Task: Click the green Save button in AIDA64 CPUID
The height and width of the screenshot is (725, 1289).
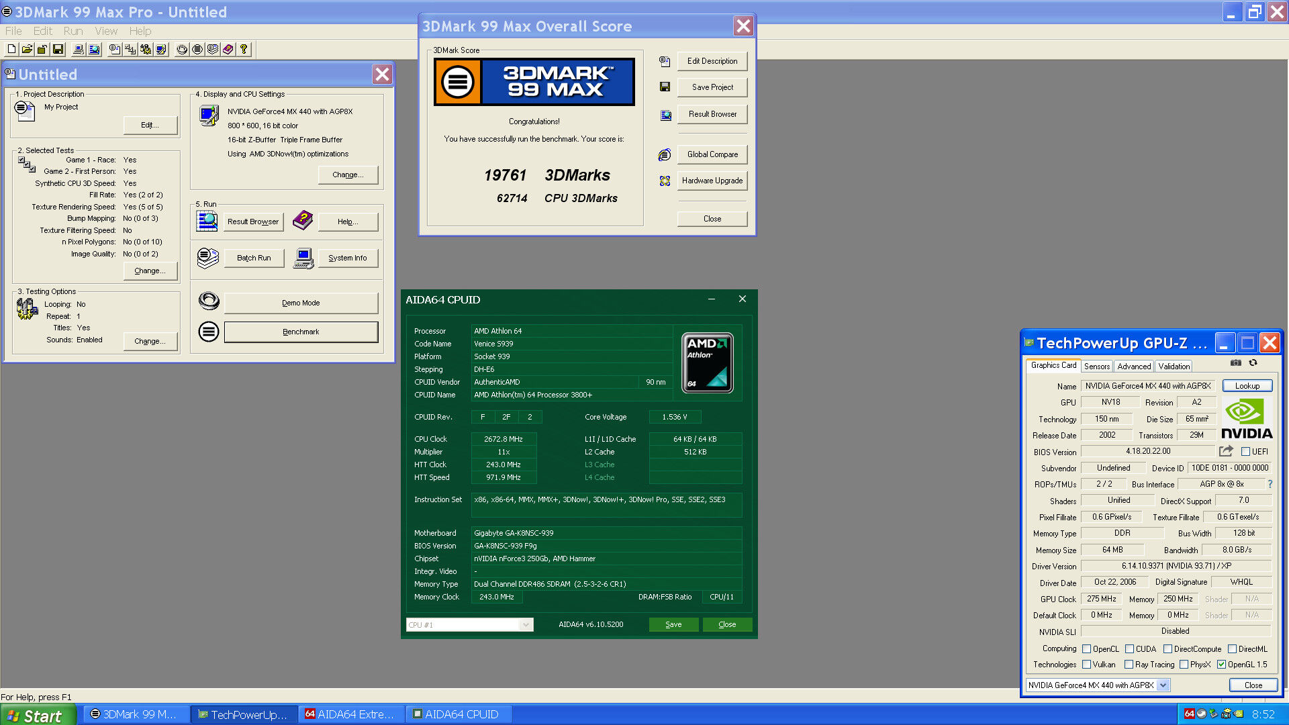Action: coord(673,624)
